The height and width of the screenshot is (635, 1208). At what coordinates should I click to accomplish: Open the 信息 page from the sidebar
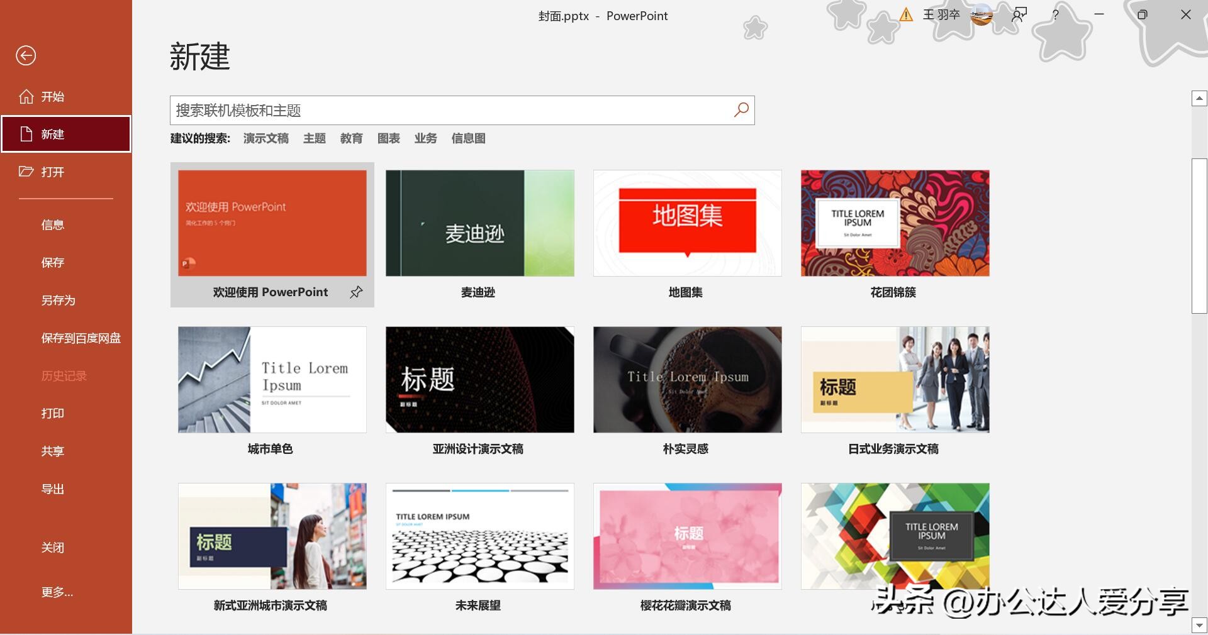tap(53, 224)
